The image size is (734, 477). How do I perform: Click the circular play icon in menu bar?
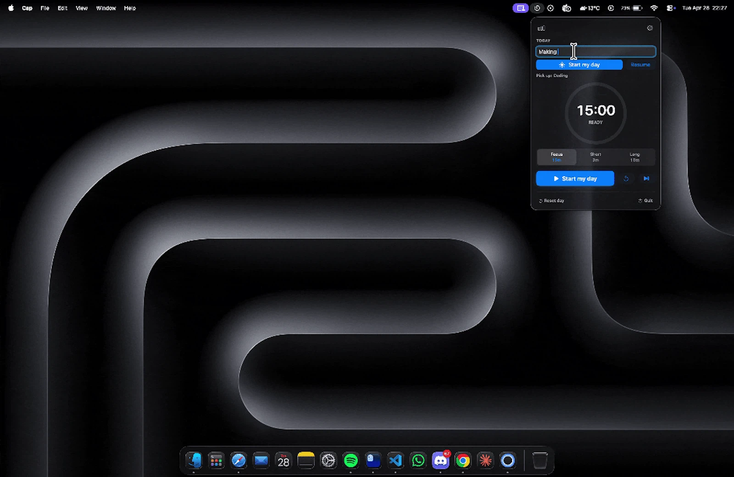611,8
